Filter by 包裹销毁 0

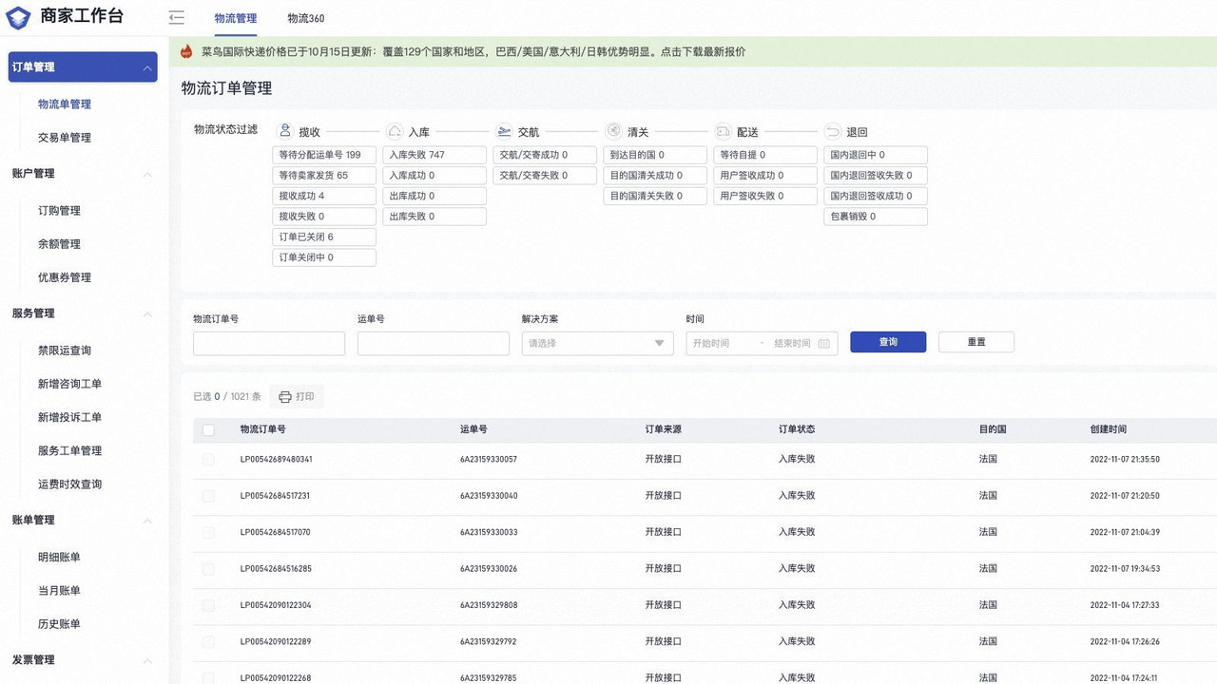tap(876, 217)
